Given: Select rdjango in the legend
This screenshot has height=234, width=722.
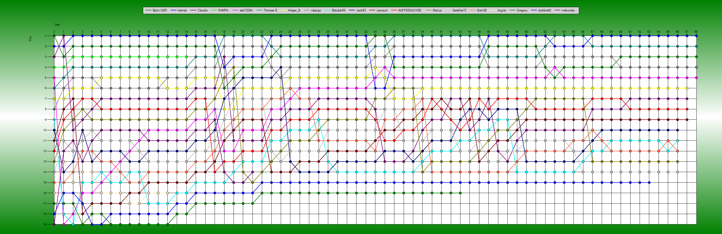Looking at the screenshot, I should [316, 10].
